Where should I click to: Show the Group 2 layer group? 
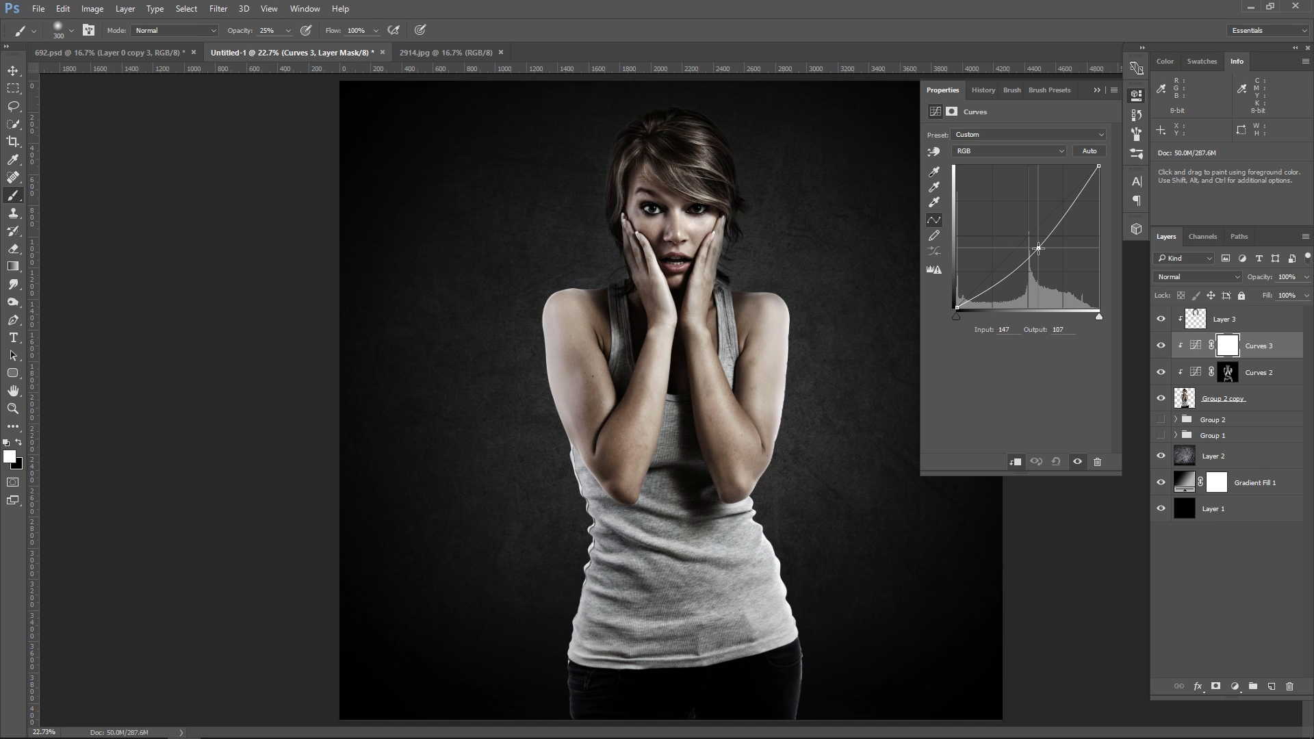tap(1161, 419)
